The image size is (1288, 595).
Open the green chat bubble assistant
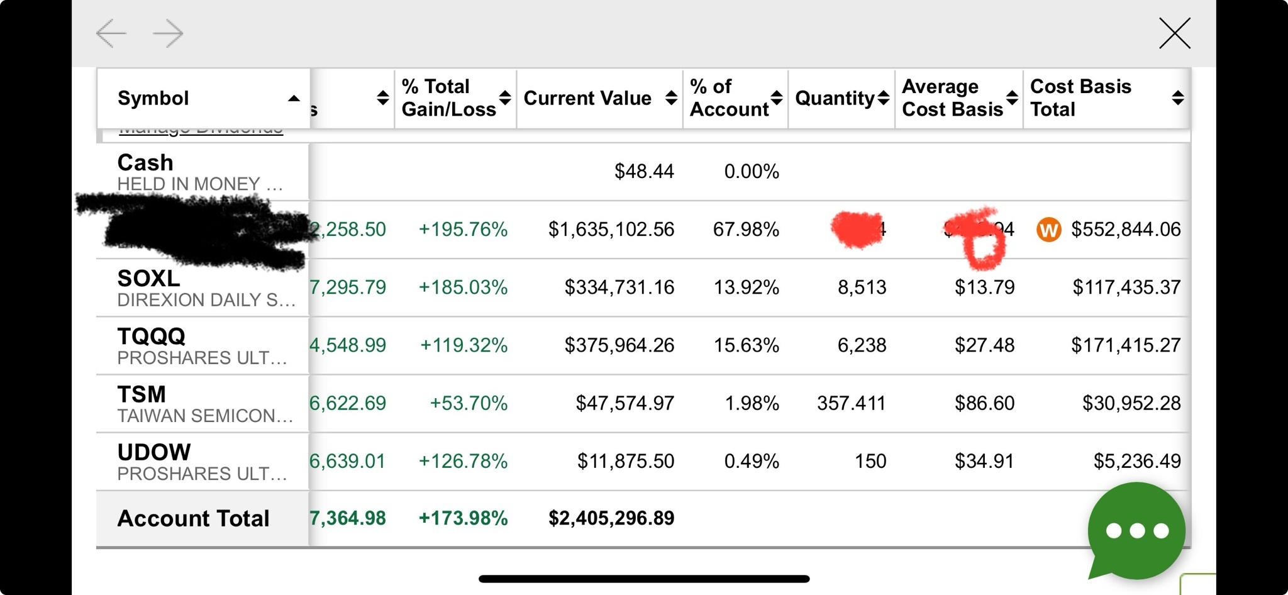pos(1136,530)
